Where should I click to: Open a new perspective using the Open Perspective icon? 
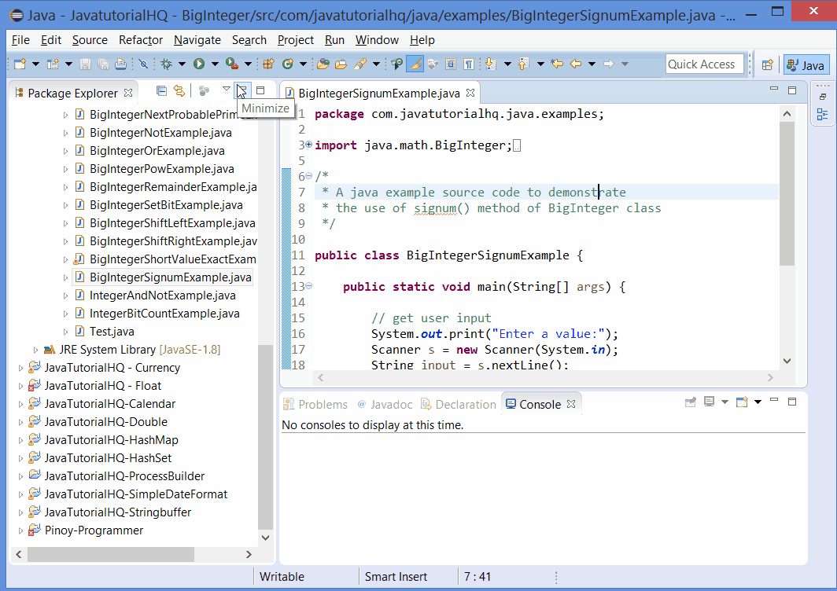[767, 64]
